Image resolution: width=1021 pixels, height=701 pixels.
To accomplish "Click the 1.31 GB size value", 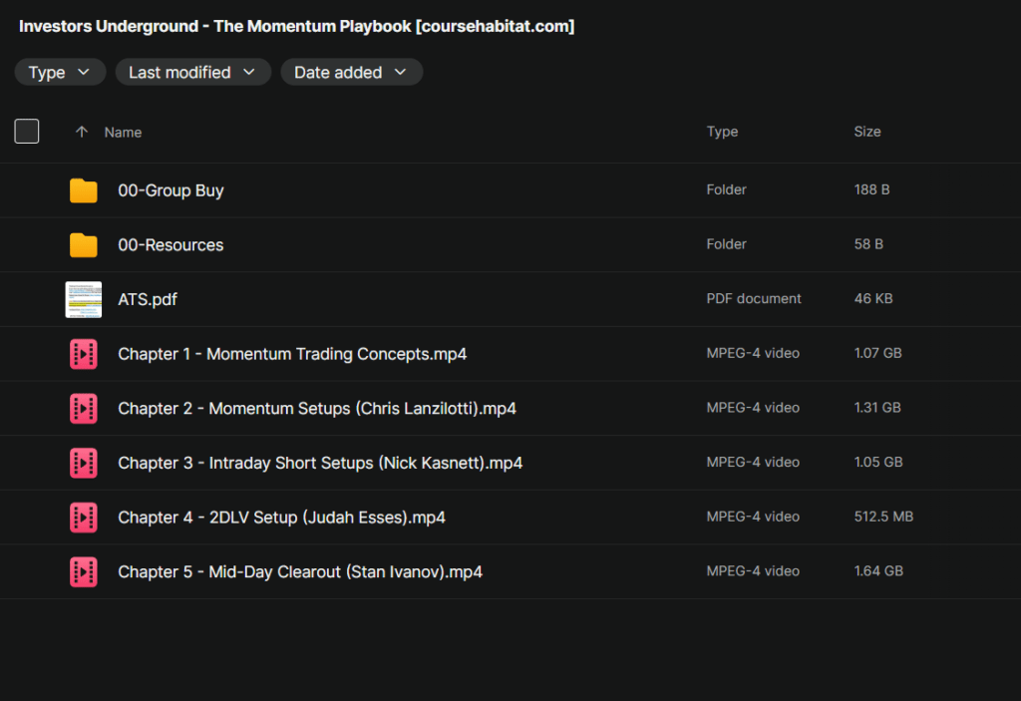I will click(x=877, y=408).
